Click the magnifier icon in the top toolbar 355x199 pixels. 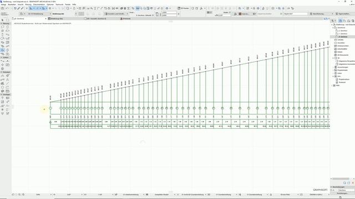(x=141, y=8)
